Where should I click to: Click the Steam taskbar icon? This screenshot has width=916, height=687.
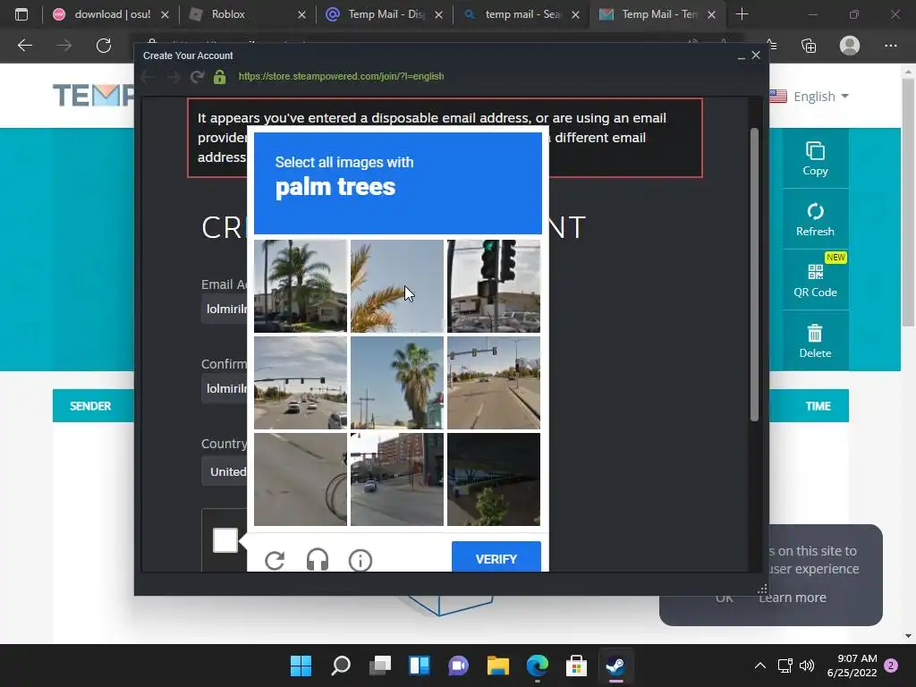click(615, 666)
